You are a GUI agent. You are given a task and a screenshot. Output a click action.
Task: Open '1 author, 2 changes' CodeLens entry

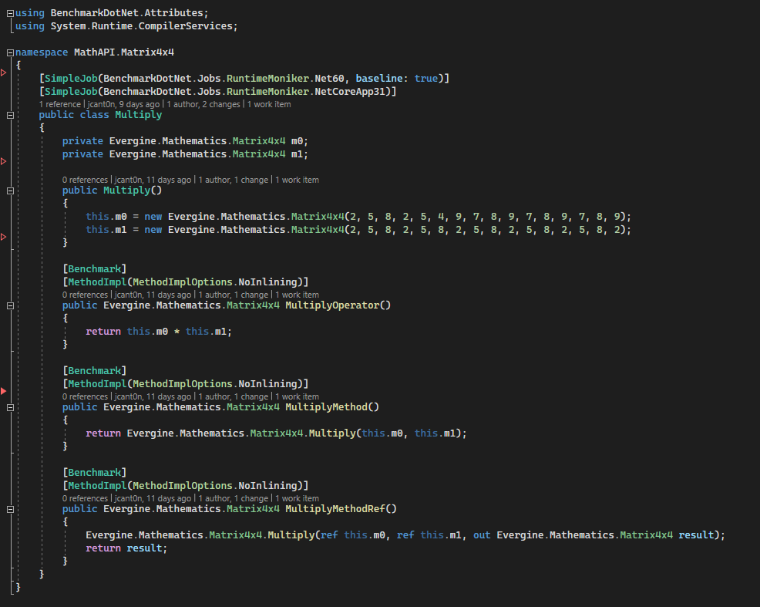click(x=203, y=104)
